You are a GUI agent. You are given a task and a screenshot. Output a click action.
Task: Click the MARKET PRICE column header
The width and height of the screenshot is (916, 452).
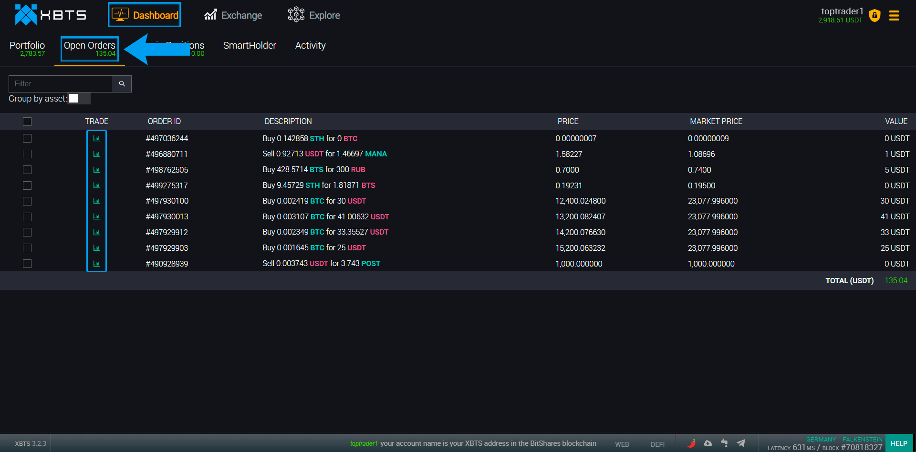point(716,122)
